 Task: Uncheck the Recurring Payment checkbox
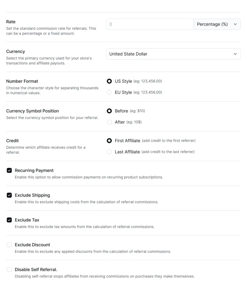coord(9,170)
